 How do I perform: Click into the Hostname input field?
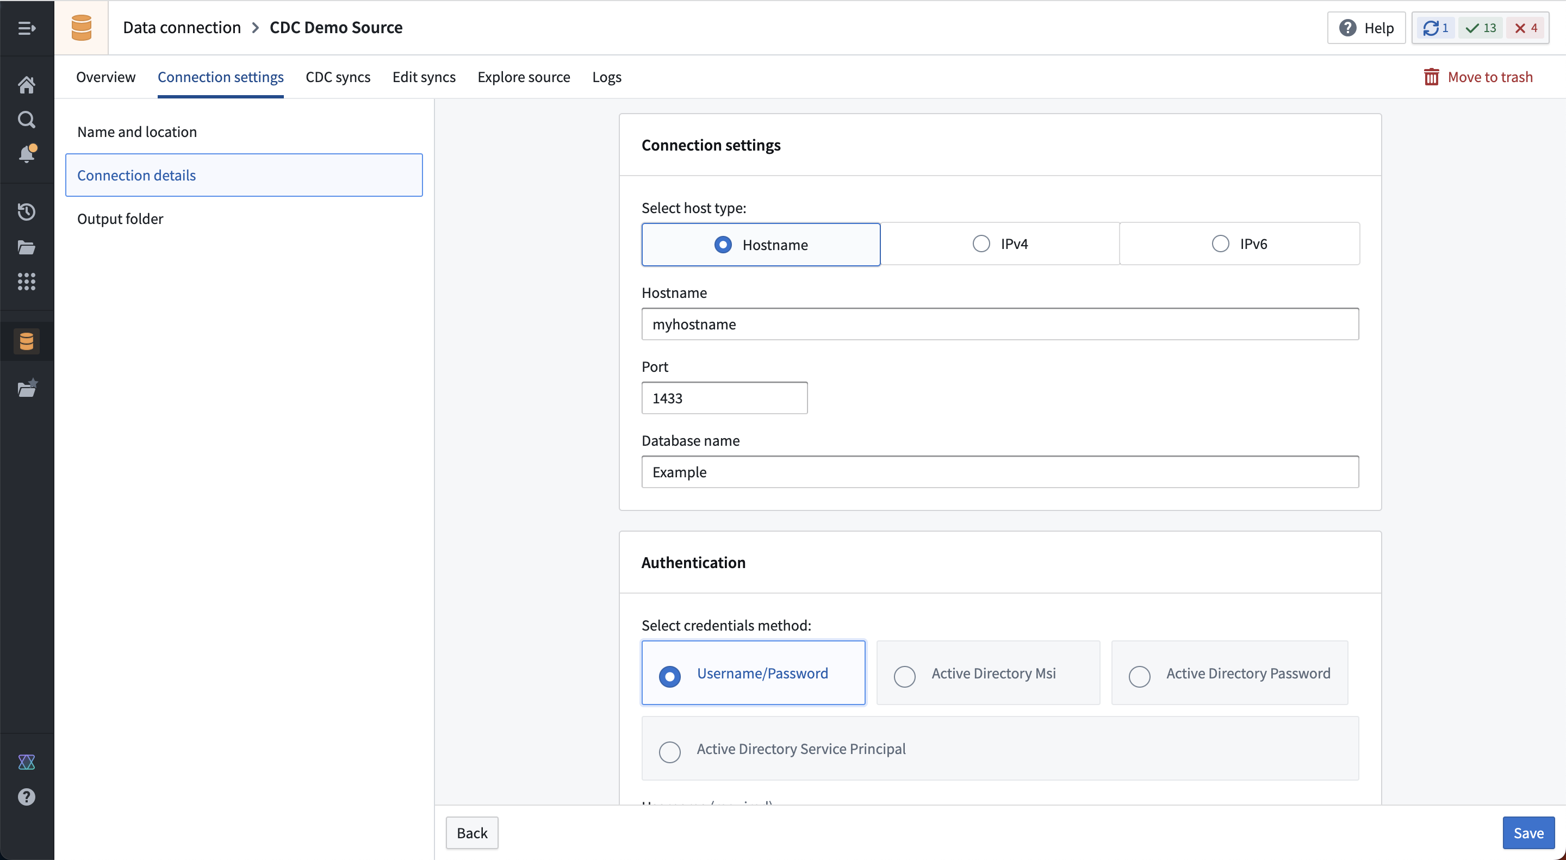[1000, 324]
